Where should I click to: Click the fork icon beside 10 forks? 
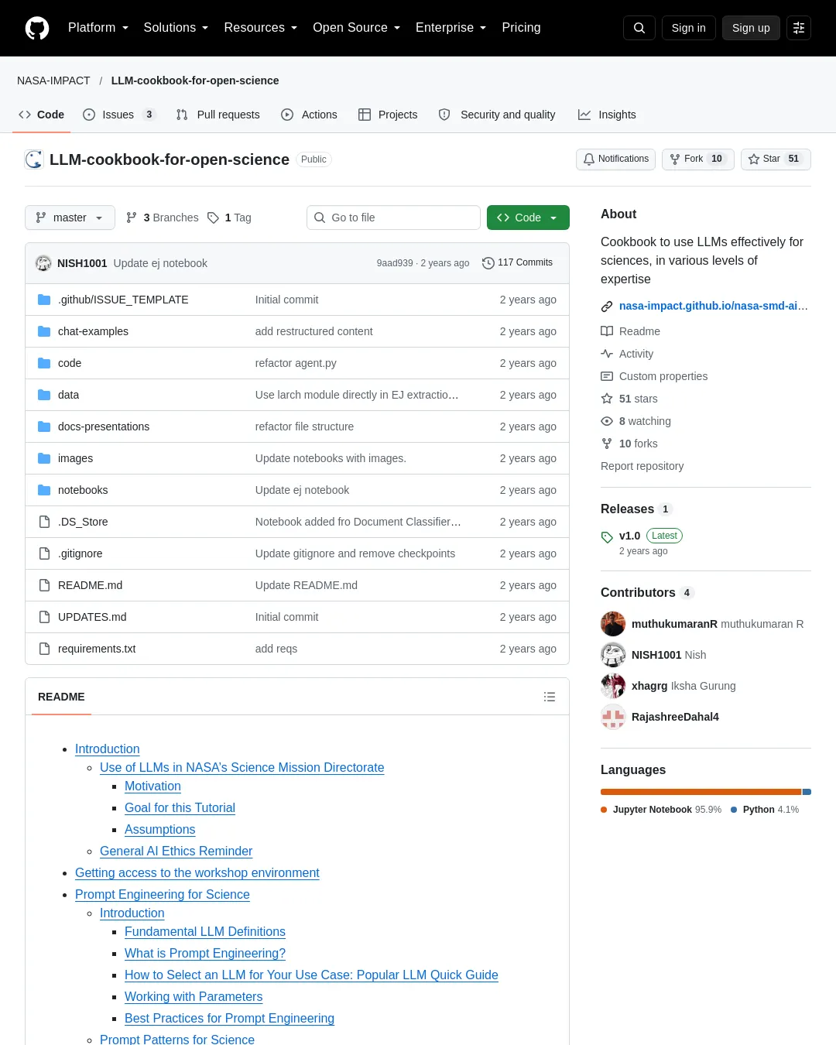pos(607,444)
